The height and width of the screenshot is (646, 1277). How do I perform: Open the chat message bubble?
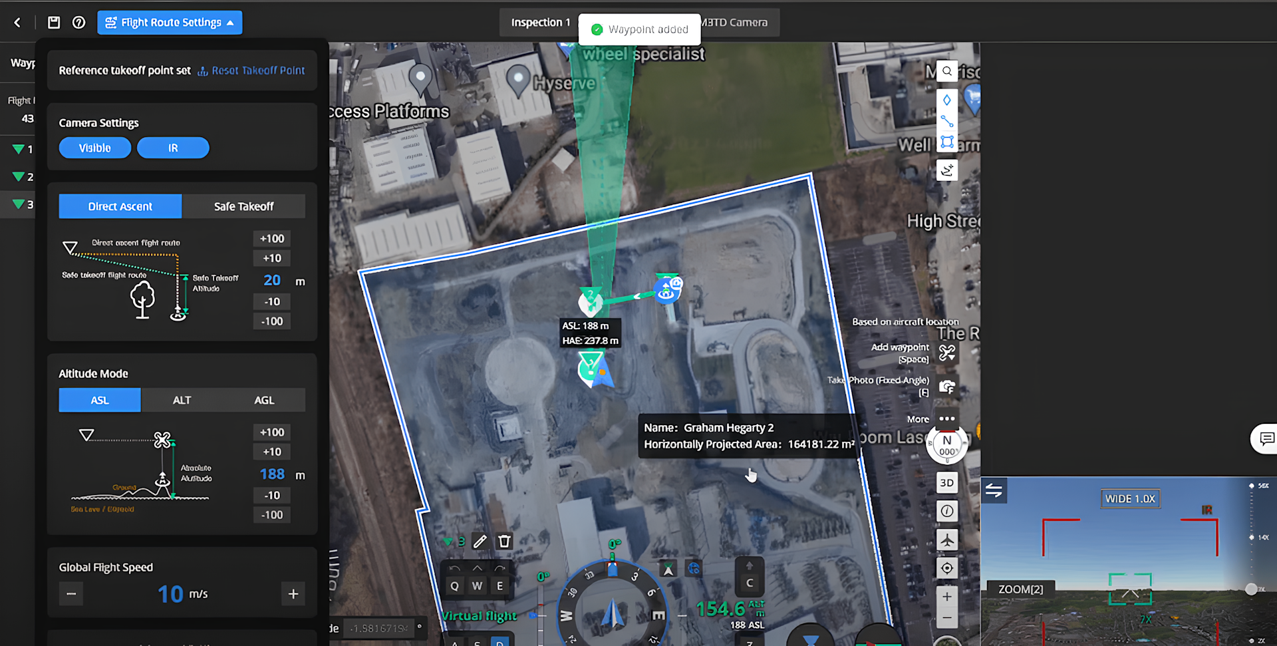click(x=1266, y=438)
